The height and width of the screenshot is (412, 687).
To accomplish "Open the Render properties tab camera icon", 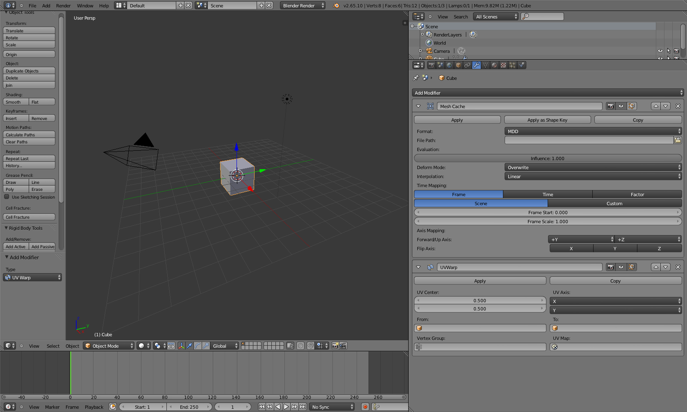I will (x=431, y=65).
